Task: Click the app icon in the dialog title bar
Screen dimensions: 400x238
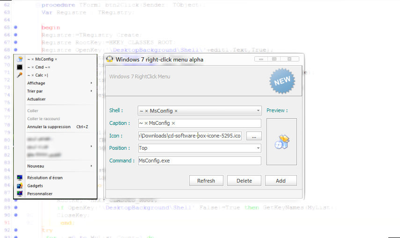Action: [110, 59]
